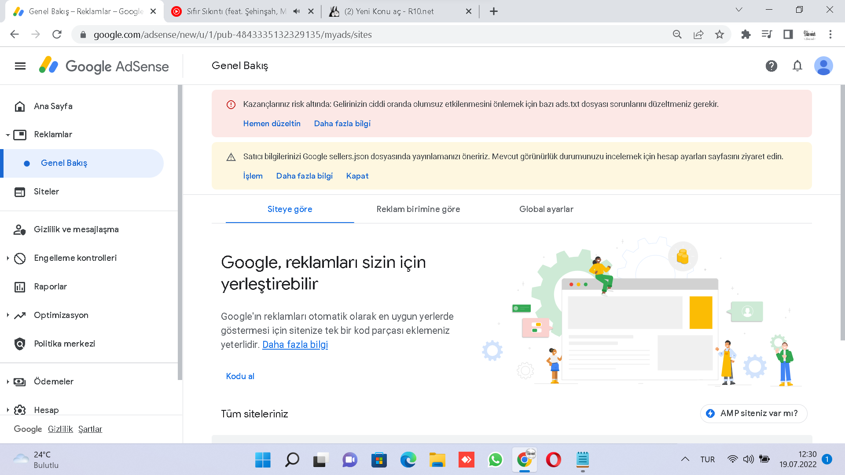
Task: Click the Google AdSense logo
Action: click(104, 66)
